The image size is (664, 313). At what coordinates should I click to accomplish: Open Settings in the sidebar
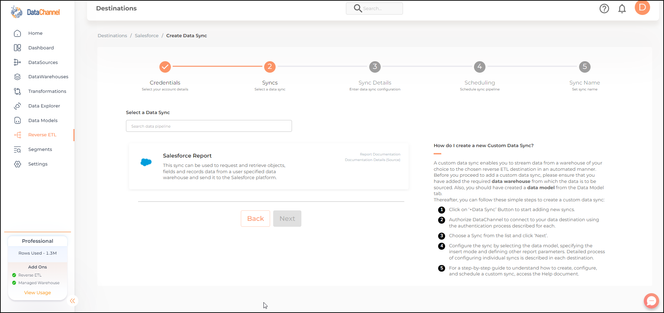pos(38,164)
